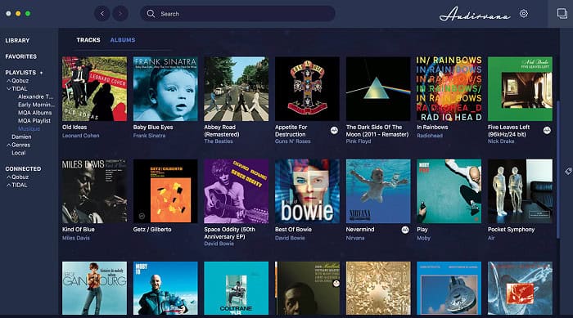The width and height of the screenshot is (573, 318).
Task: Click the tag icon on right edge
Action: 568,171
